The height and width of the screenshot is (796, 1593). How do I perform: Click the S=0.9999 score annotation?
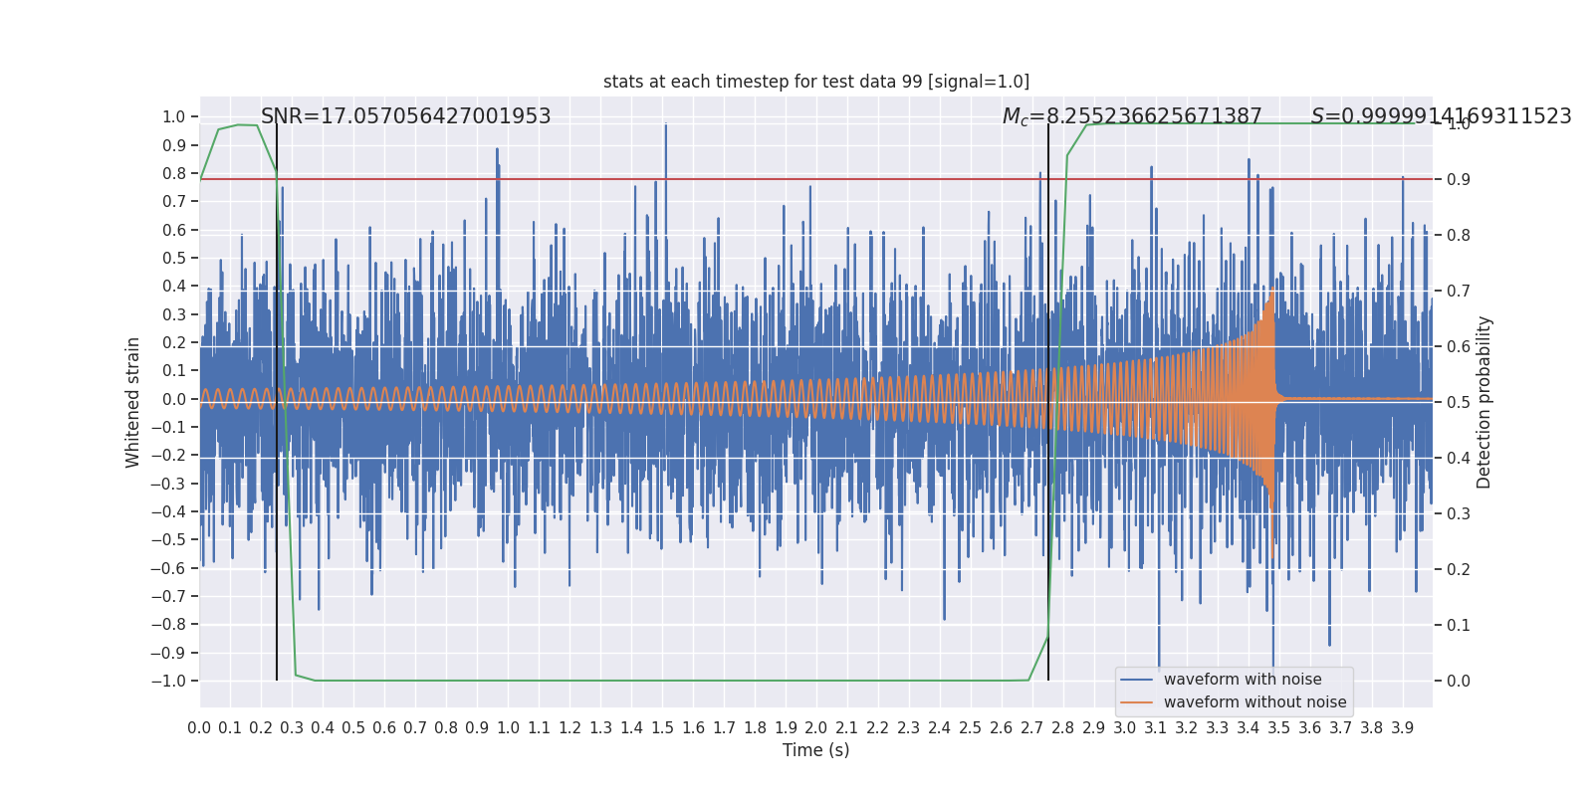[x=1440, y=116]
